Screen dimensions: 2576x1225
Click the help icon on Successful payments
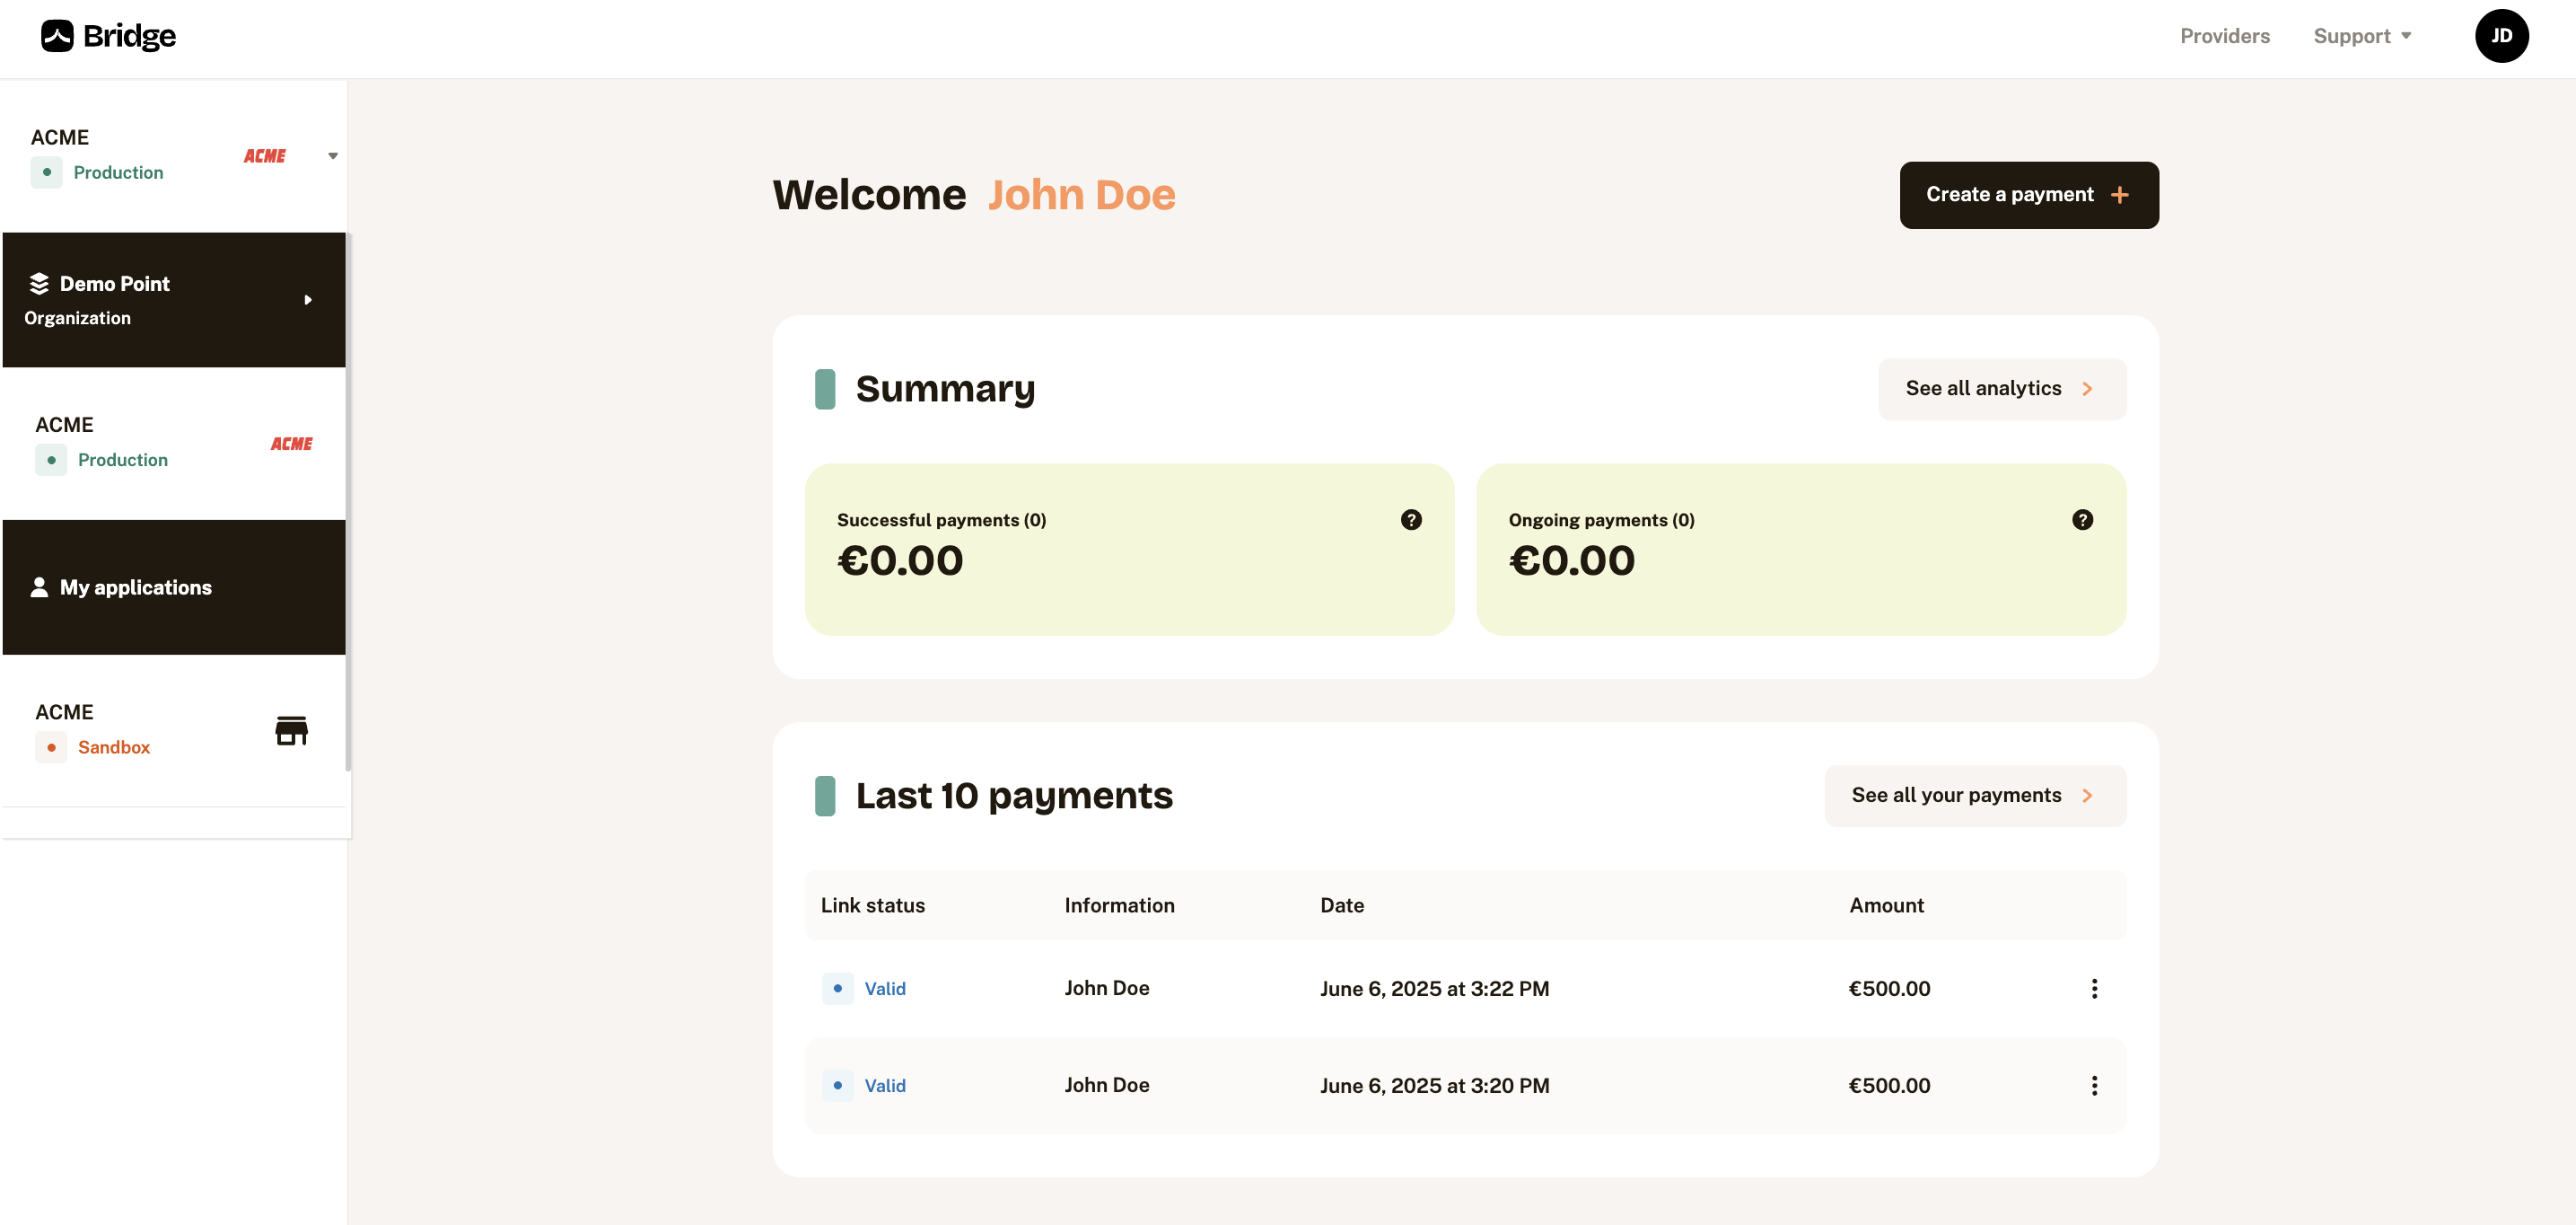(1410, 519)
